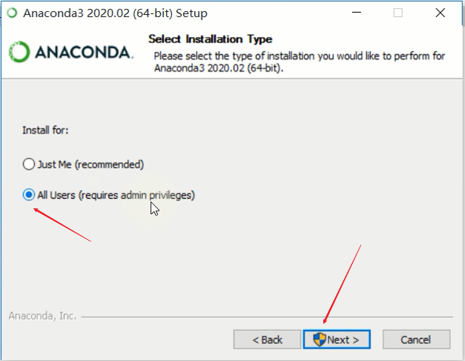Click the Anaconda icon in the title bar
The width and height of the screenshot is (465, 361).
coord(12,13)
